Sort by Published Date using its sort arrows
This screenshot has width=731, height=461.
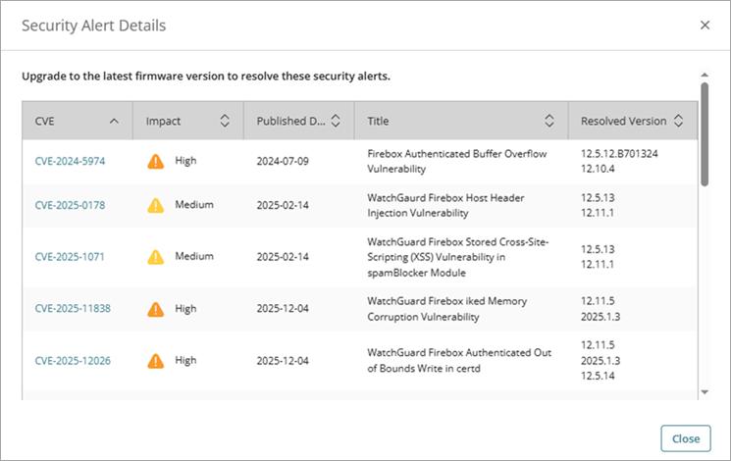[336, 121]
